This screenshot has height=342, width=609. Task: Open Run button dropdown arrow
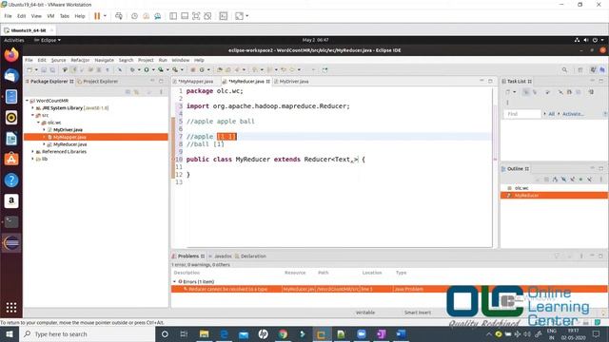click(153, 69)
